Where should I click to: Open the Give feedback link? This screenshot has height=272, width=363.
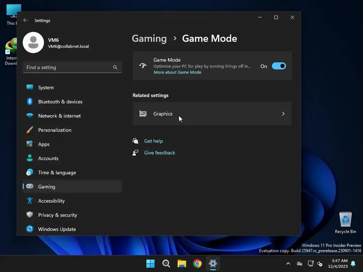click(x=160, y=153)
